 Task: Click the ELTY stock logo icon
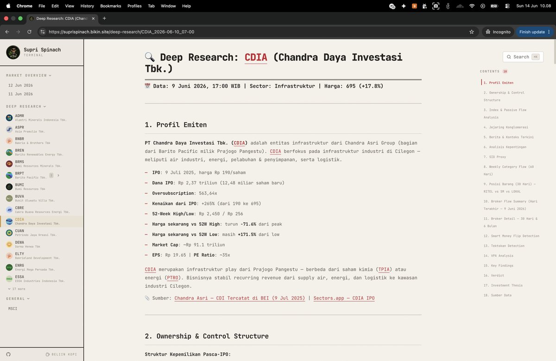coord(9,256)
